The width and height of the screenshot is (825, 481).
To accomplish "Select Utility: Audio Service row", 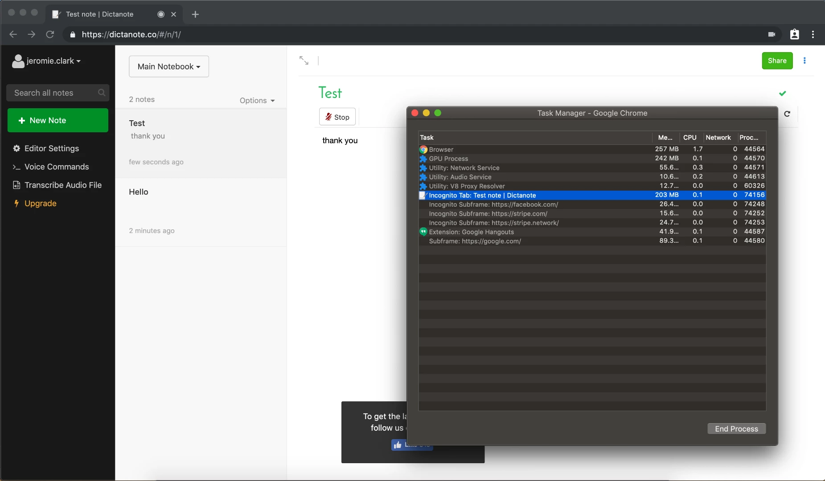I will [x=592, y=177].
